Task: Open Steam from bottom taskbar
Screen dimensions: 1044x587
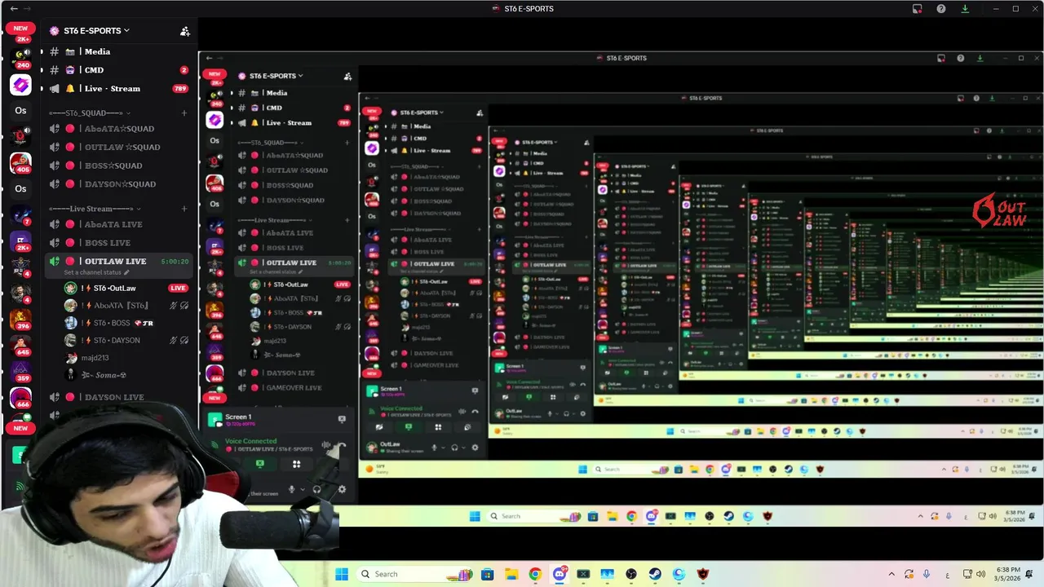Action: 655,574
